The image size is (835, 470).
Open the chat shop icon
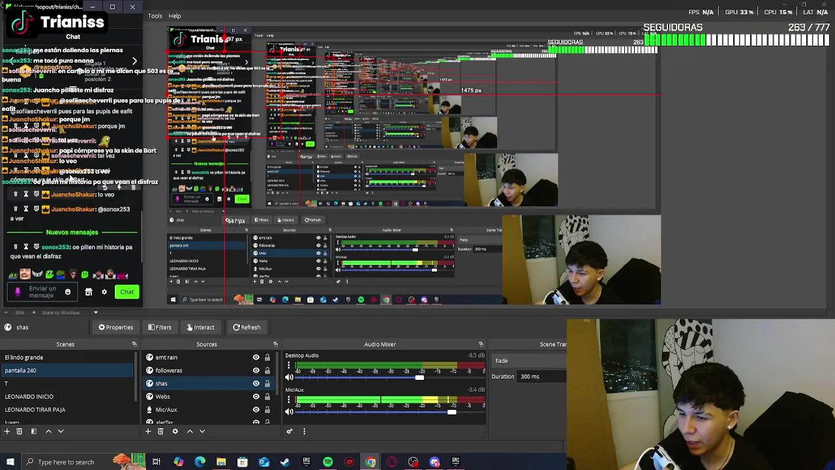point(89,292)
